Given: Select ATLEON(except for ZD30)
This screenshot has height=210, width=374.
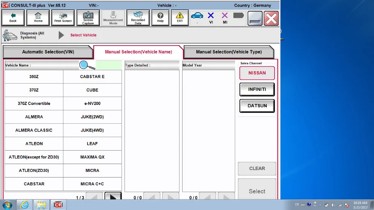Looking at the screenshot, I should (34, 157).
